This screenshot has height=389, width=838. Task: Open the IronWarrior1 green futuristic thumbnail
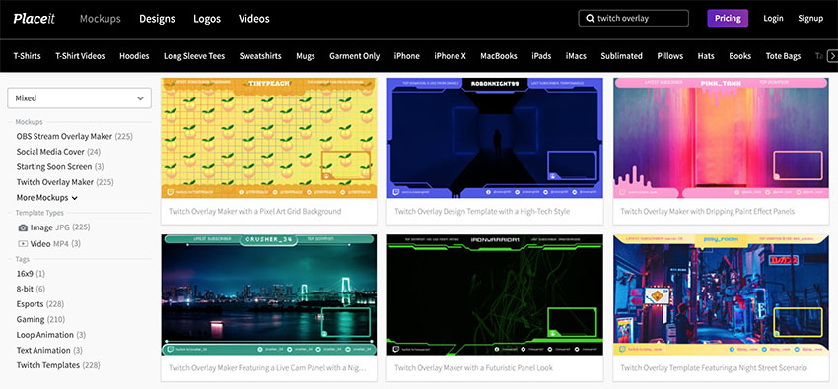click(x=495, y=295)
